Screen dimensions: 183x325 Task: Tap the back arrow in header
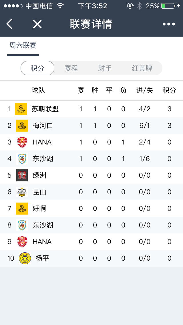(x=9, y=24)
